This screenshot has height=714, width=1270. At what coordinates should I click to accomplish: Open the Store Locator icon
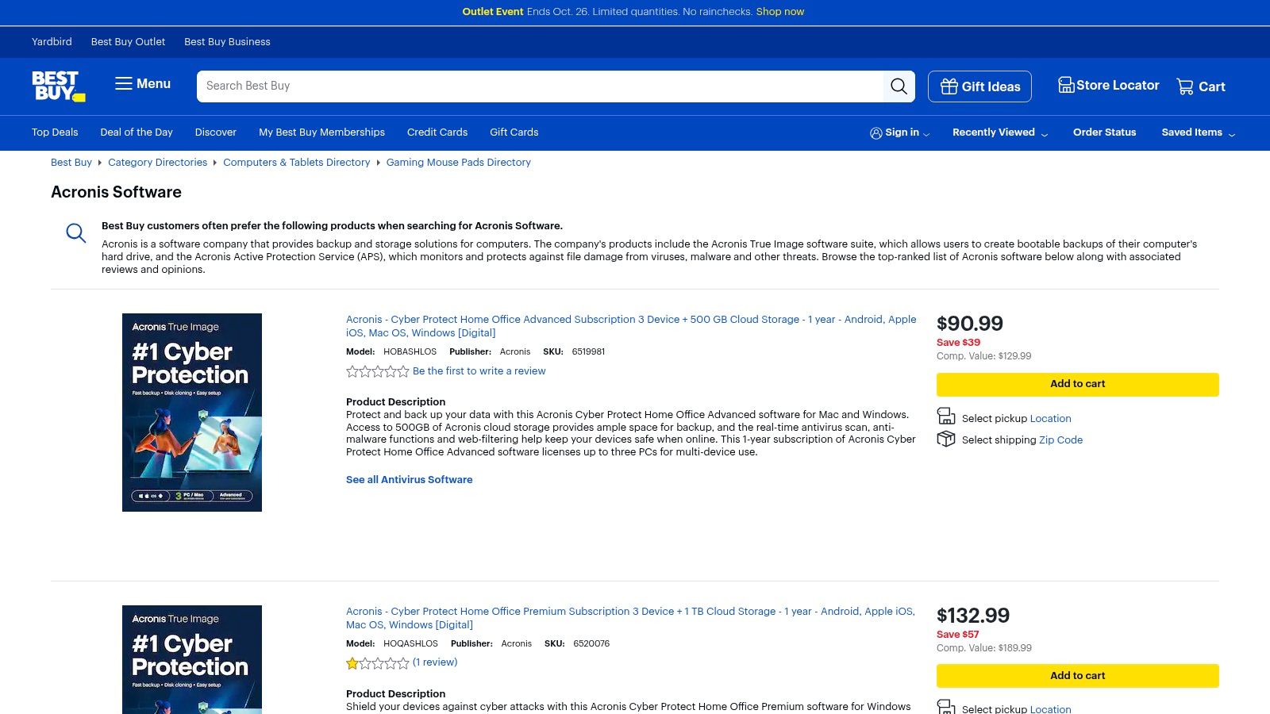click(1067, 84)
